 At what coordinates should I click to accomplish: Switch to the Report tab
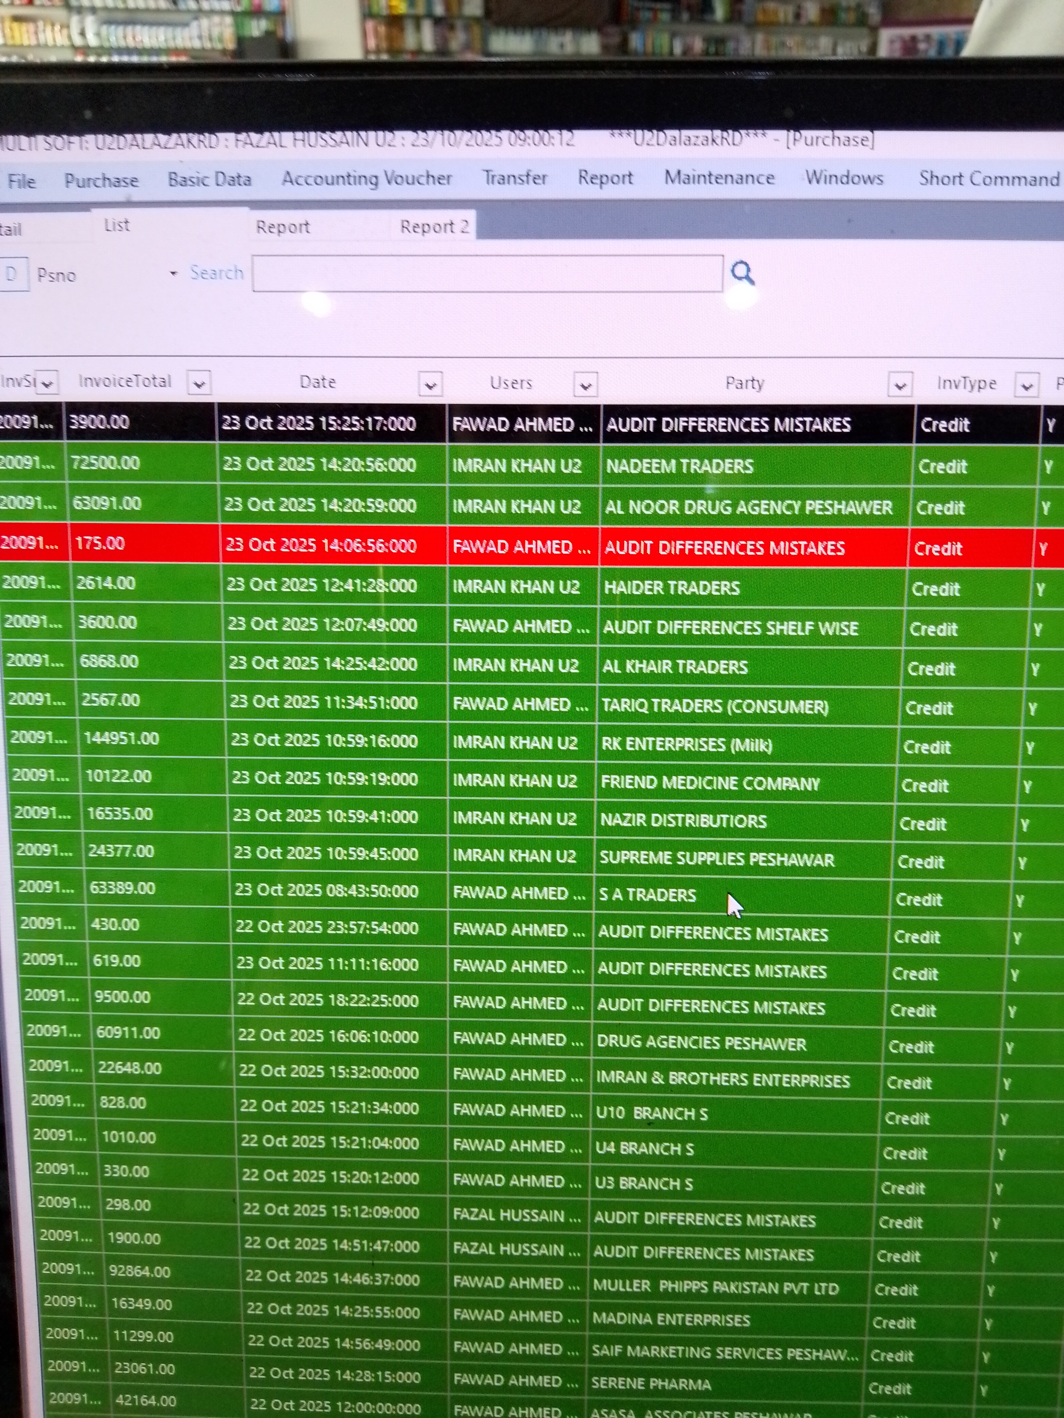coord(282,227)
